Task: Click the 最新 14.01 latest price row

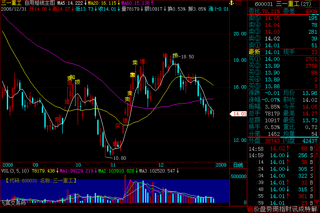Action: coord(265,52)
